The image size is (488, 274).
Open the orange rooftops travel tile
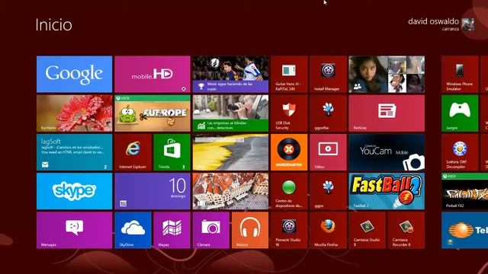click(x=230, y=191)
